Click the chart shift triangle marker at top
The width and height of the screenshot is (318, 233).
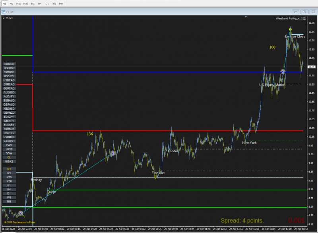246,17
